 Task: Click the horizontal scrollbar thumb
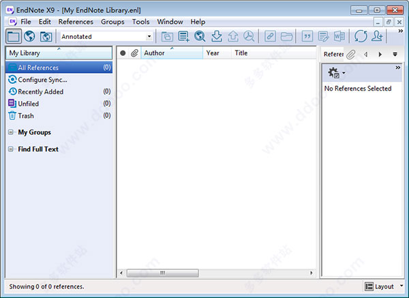[163, 273]
